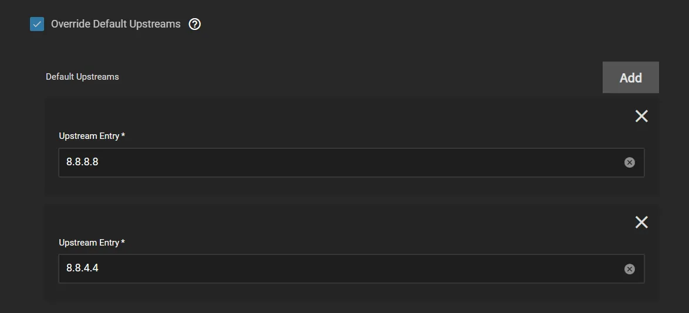Click the second Upstream Entry label
This screenshot has width=689, height=313.
[89, 243]
